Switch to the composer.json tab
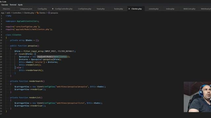 coord(26,9)
